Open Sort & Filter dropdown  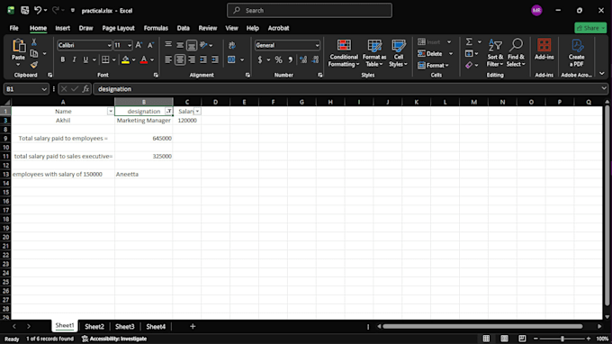[x=495, y=53]
